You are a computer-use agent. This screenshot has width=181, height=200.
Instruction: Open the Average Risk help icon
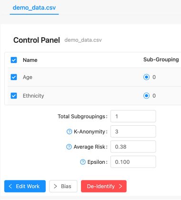69,147
